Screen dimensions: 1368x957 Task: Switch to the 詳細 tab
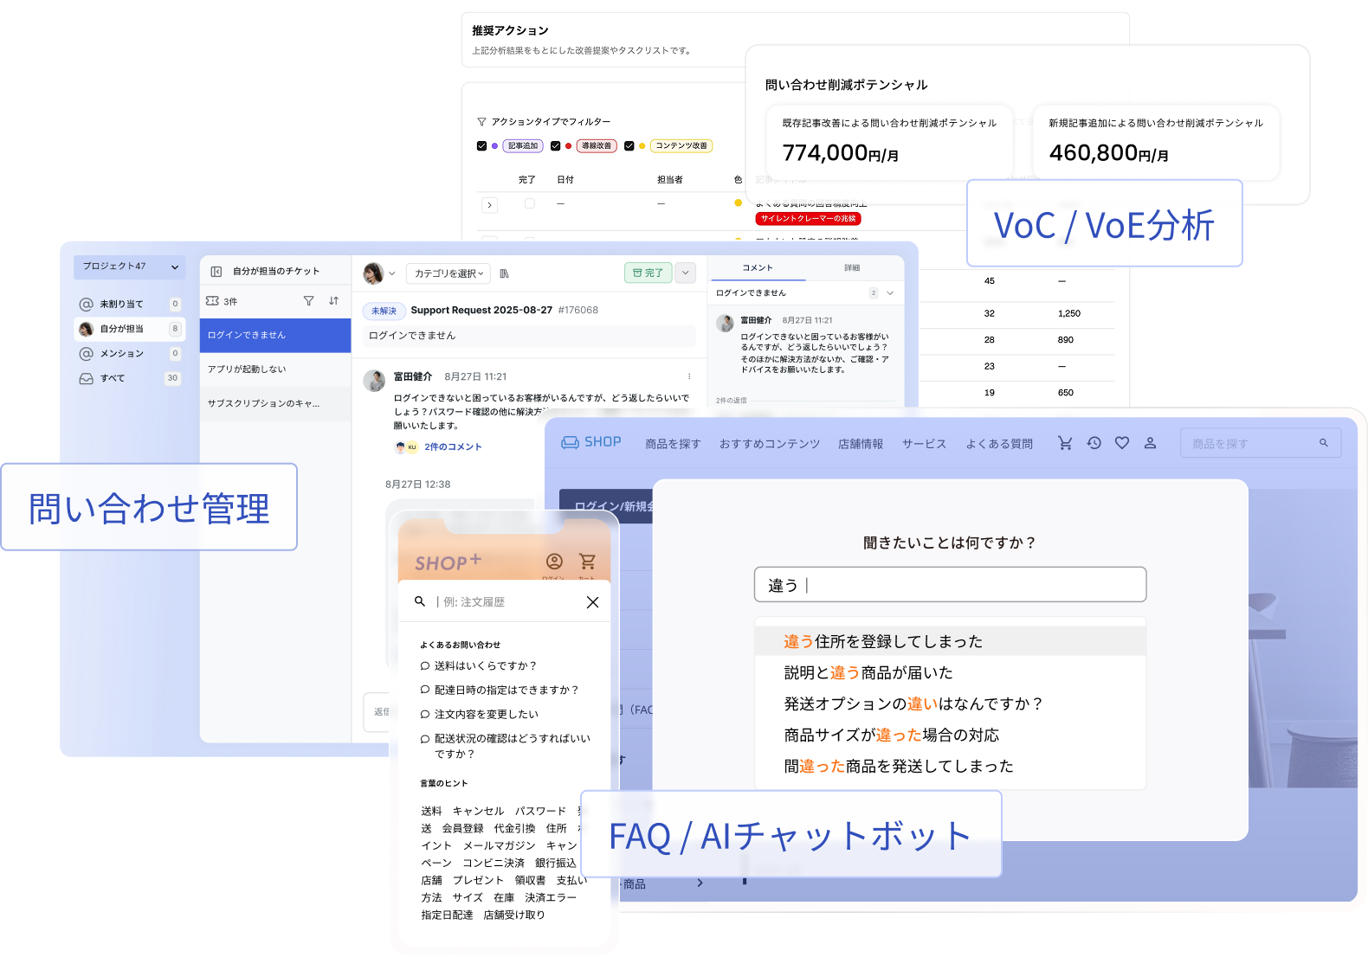852,268
